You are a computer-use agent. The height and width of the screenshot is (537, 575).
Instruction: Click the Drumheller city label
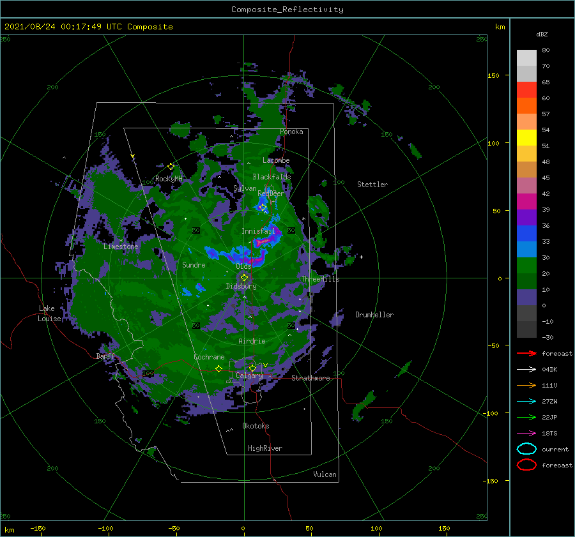coord(374,315)
